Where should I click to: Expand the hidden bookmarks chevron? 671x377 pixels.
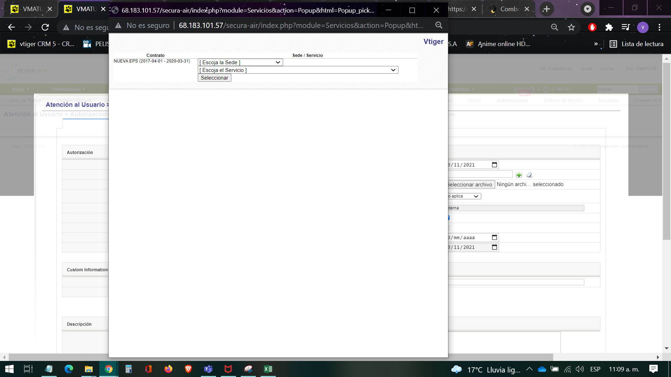click(x=596, y=44)
